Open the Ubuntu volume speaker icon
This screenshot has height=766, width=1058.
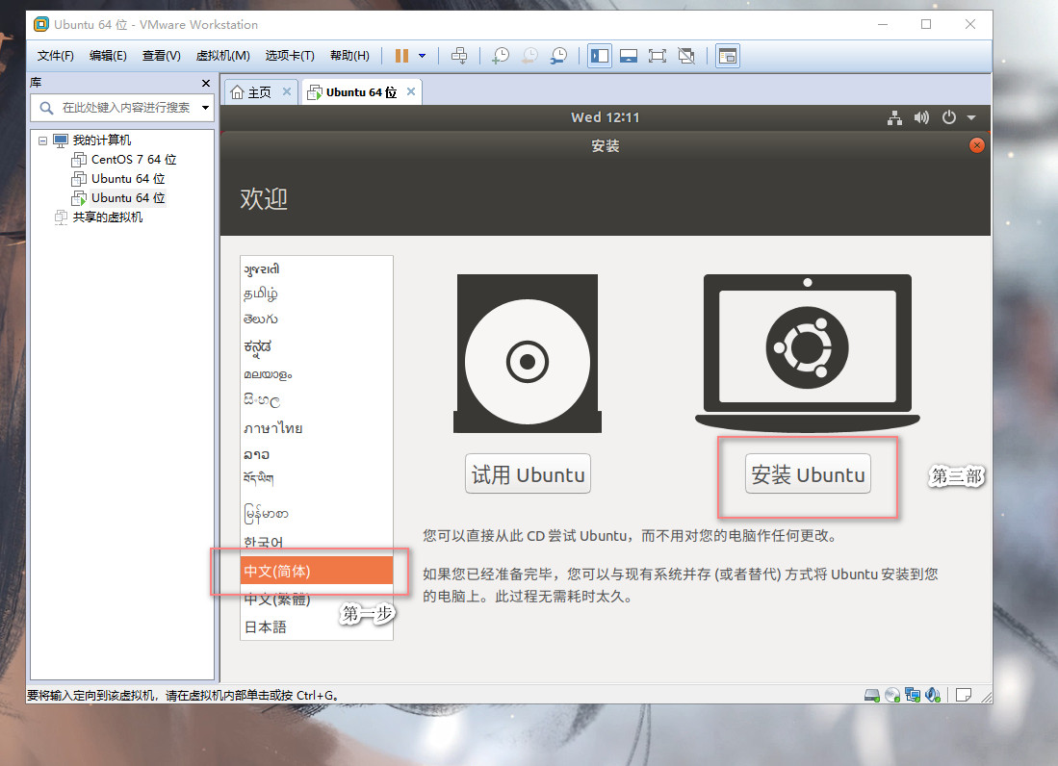921,118
